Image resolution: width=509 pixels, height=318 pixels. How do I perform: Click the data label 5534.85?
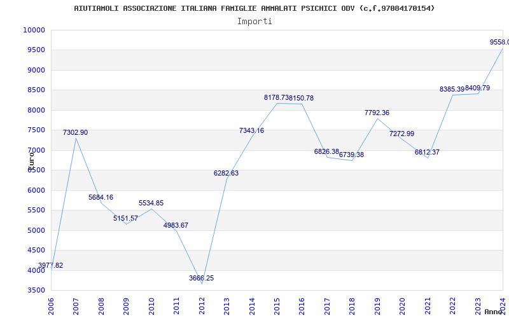pos(151,203)
